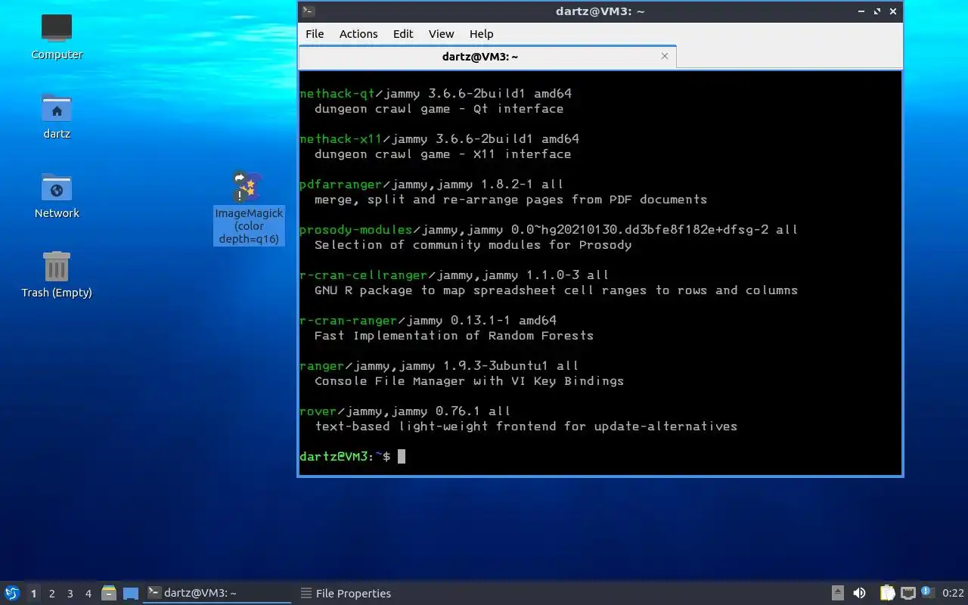Click the 'ranger' package name line
This screenshot has height=605, width=968.
439,366
